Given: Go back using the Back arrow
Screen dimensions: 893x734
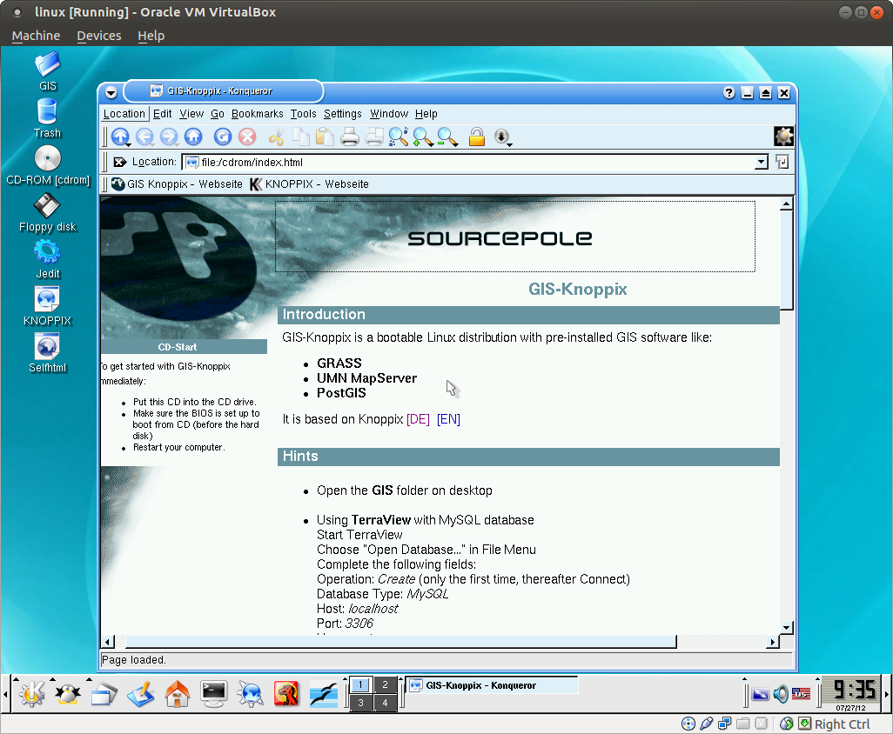Looking at the screenshot, I should (144, 137).
